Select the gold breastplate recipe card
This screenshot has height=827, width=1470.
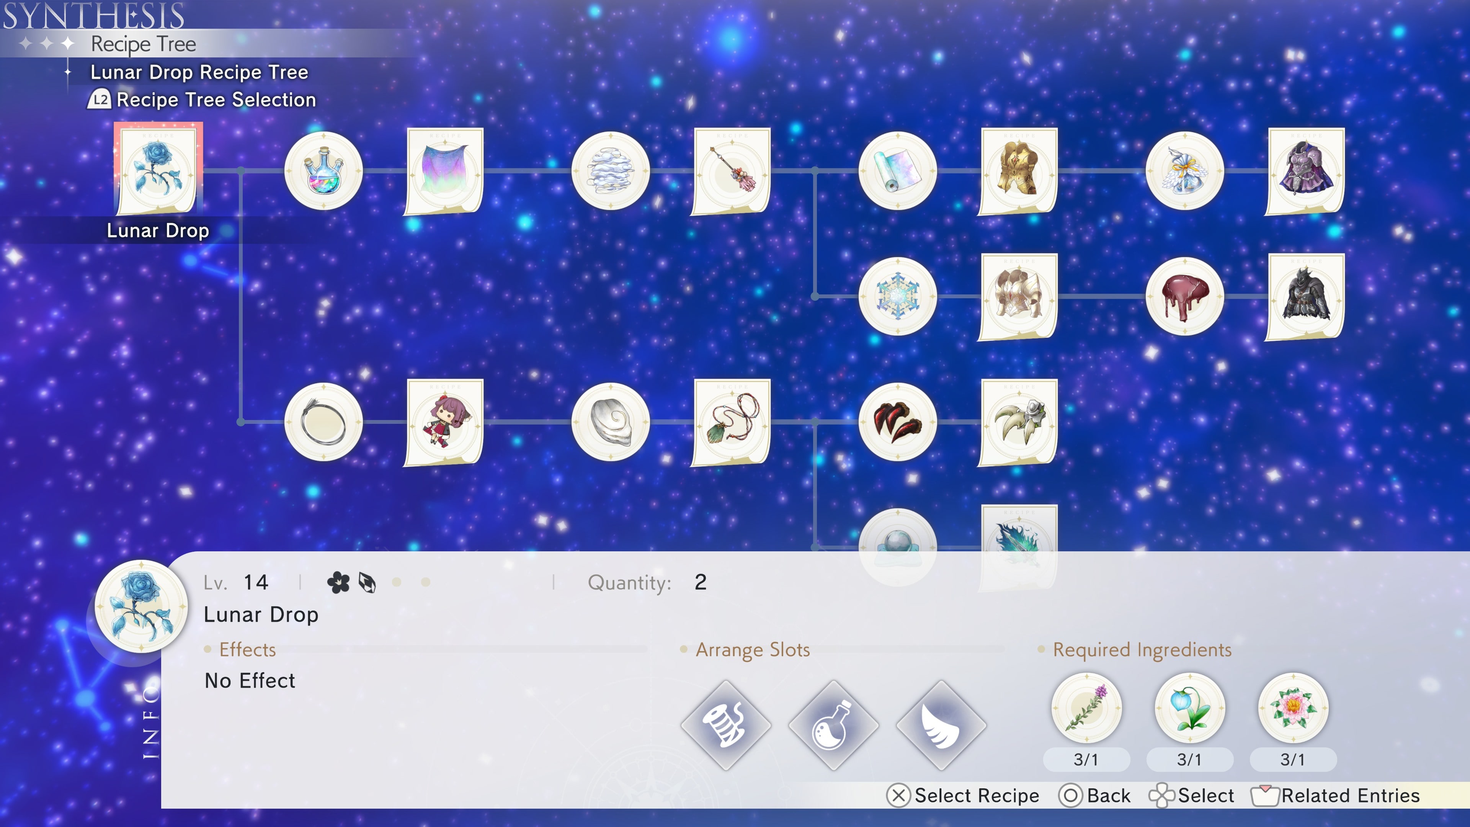[x=1019, y=172]
